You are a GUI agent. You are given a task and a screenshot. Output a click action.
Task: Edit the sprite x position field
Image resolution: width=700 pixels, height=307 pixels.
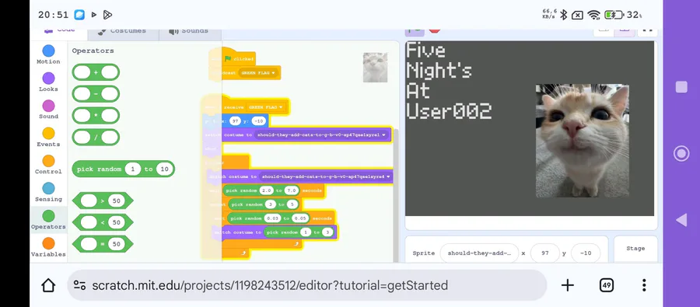point(545,253)
